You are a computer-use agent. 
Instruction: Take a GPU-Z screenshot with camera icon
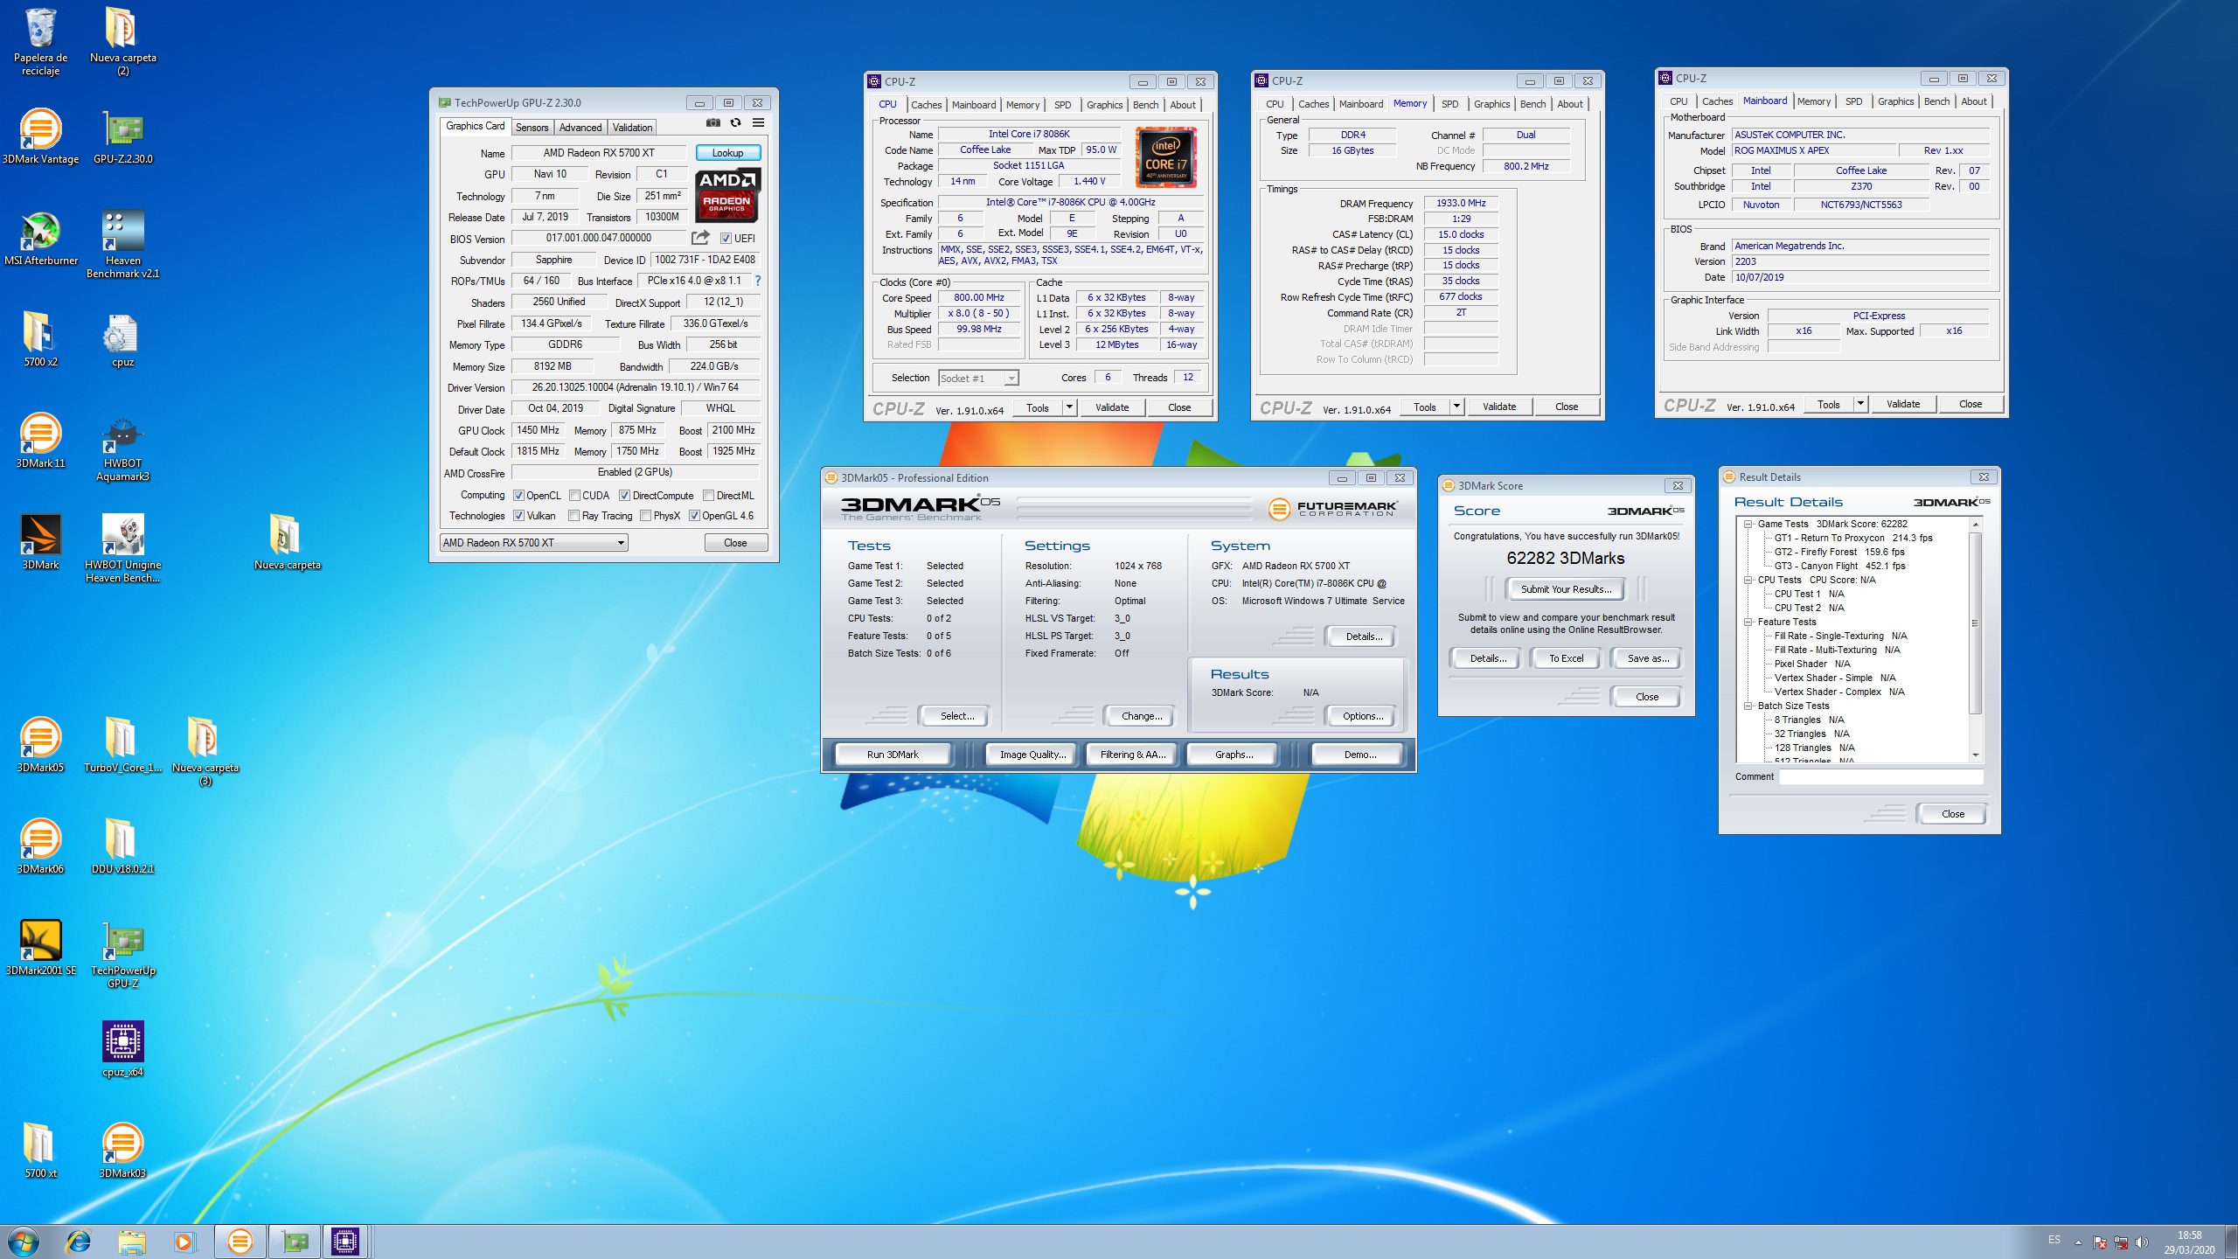[x=713, y=123]
